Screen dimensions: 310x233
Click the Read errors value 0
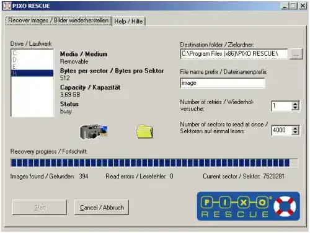172,176
